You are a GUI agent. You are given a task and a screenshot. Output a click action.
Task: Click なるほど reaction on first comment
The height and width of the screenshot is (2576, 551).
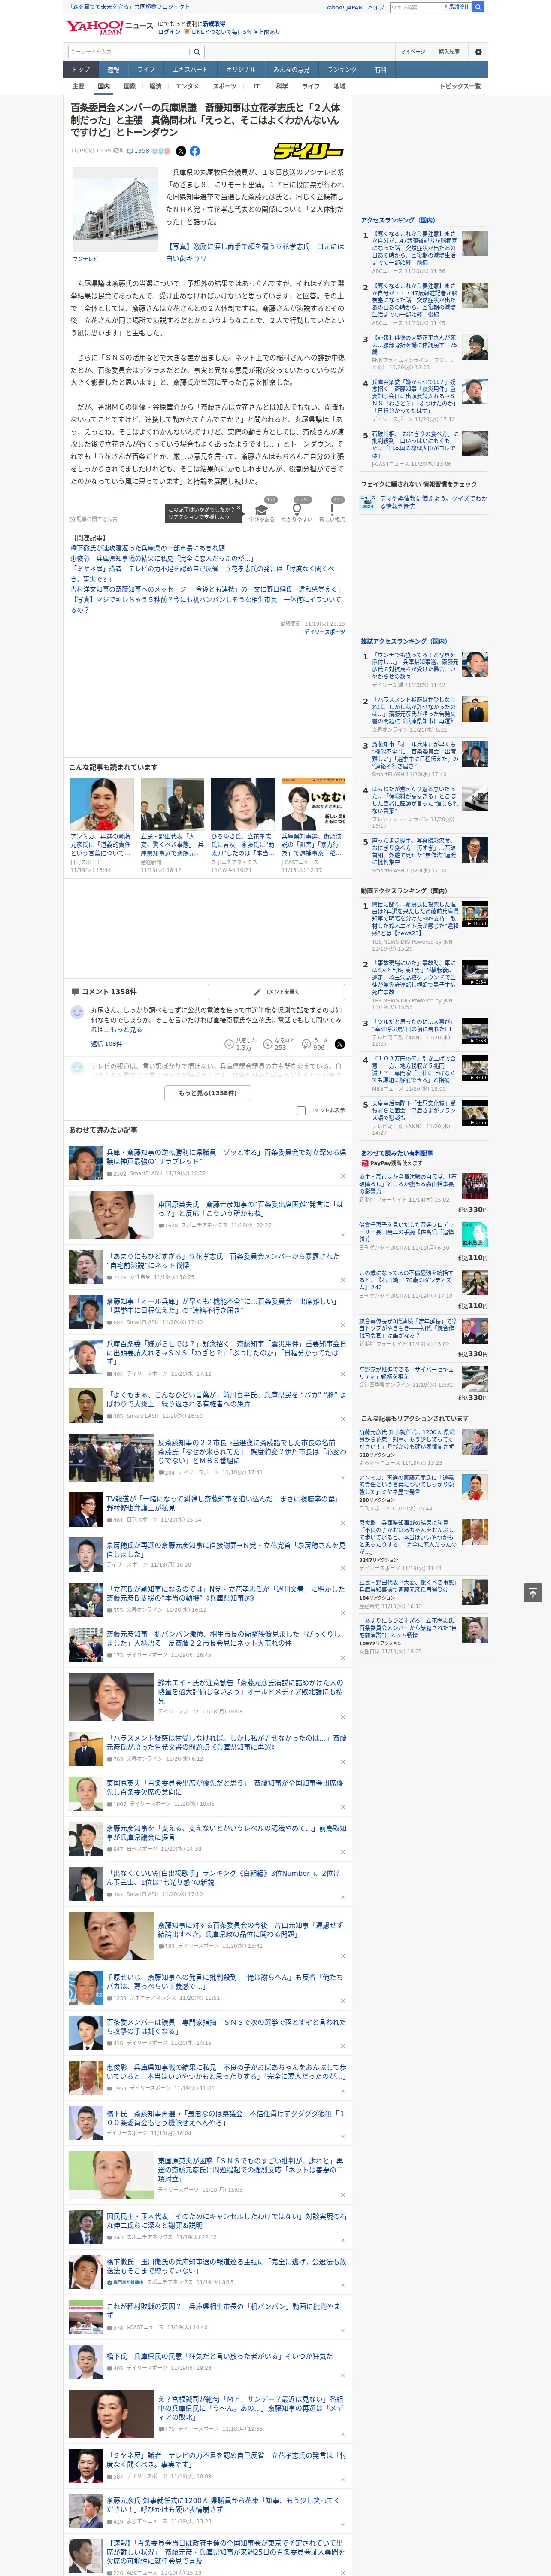(279, 1044)
